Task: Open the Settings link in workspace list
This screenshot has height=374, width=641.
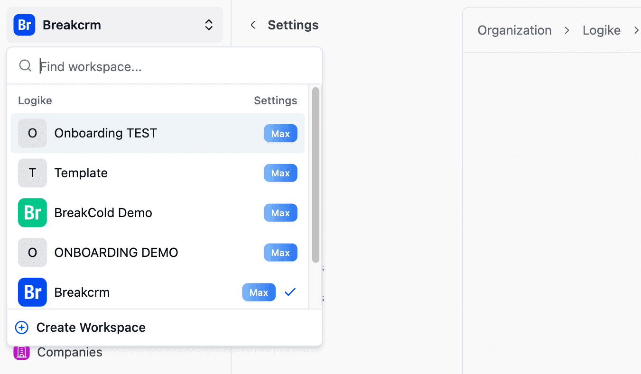Action: point(275,100)
